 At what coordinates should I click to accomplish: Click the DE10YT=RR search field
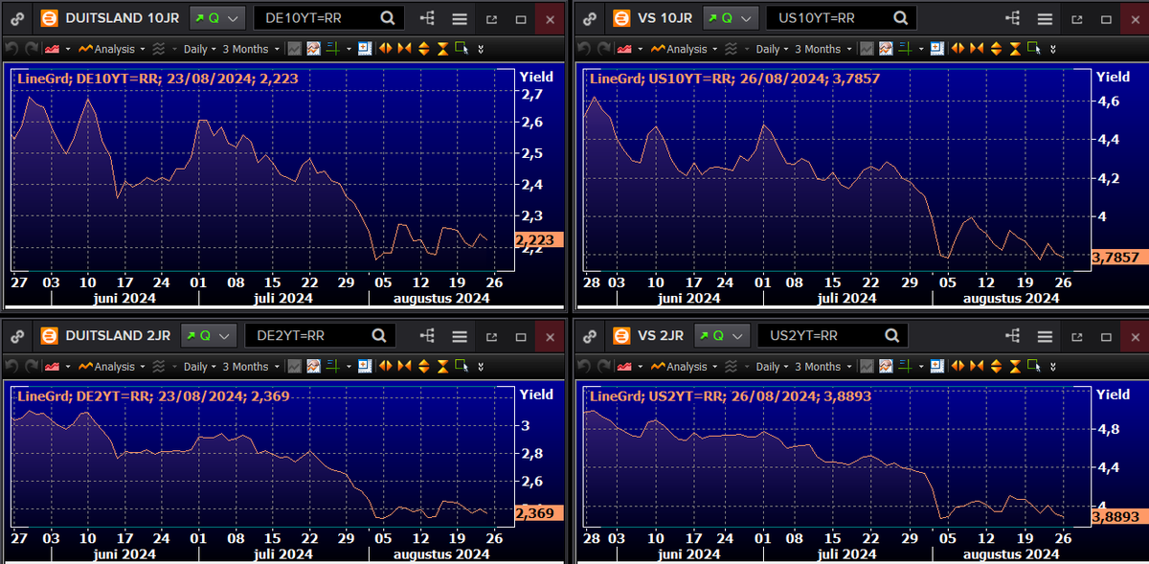(328, 18)
